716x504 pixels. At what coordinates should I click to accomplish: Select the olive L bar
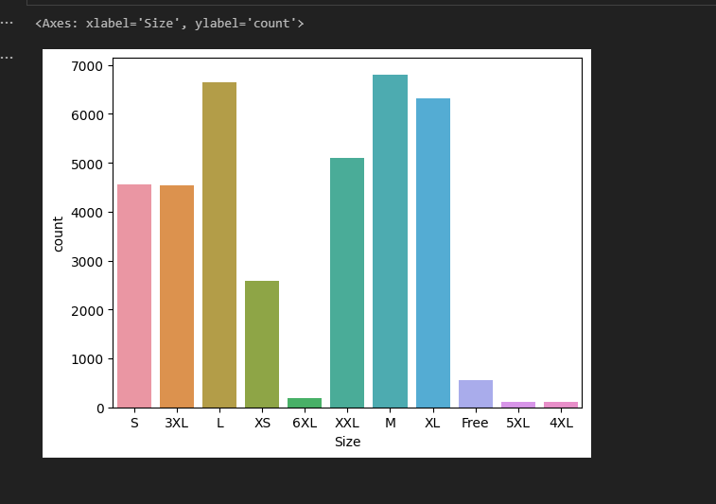(219, 245)
